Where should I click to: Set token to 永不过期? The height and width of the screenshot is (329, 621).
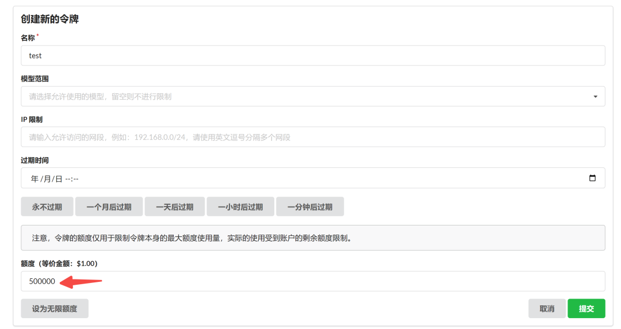pos(47,206)
